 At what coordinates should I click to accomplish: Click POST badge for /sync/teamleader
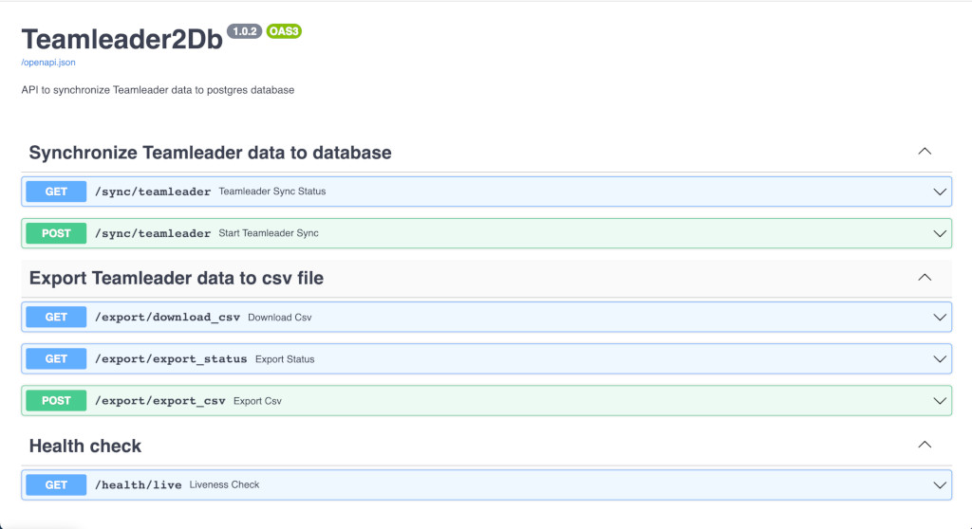point(56,233)
